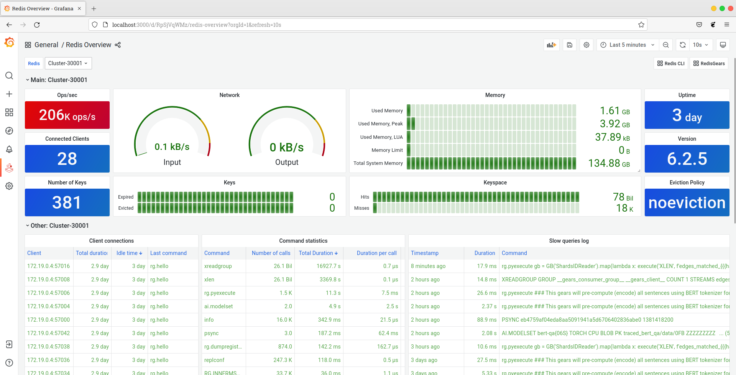Sort by Command column in Command statistics

coord(217,253)
